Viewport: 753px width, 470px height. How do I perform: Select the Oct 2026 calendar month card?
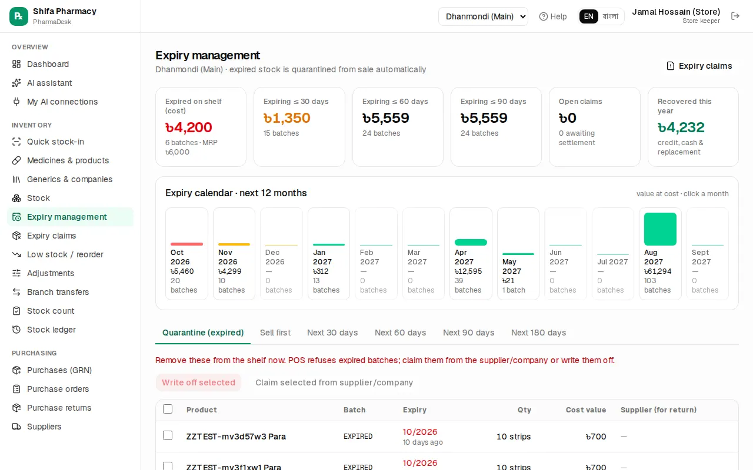pyautogui.click(x=186, y=254)
